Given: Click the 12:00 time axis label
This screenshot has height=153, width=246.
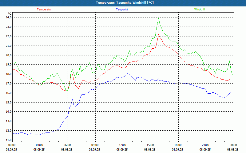Looking at the screenshot, I should (122, 145).
